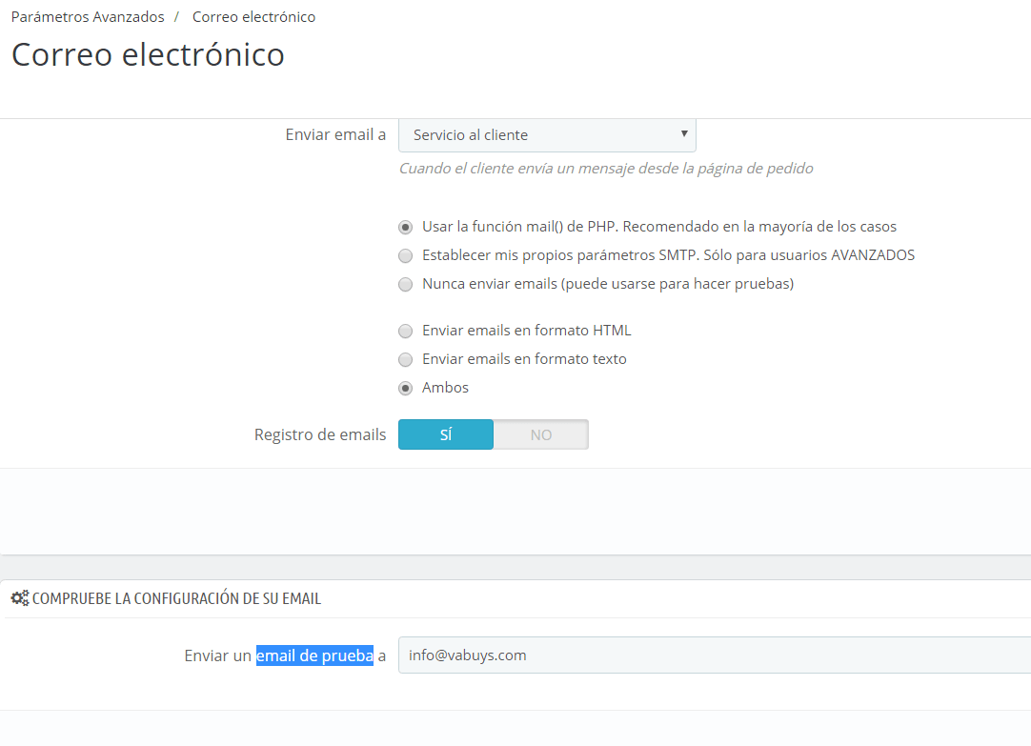Image resolution: width=1031 pixels, height=746 pixels.
Task: Click the Correo electrónico page heading
Action: [148, 54]
